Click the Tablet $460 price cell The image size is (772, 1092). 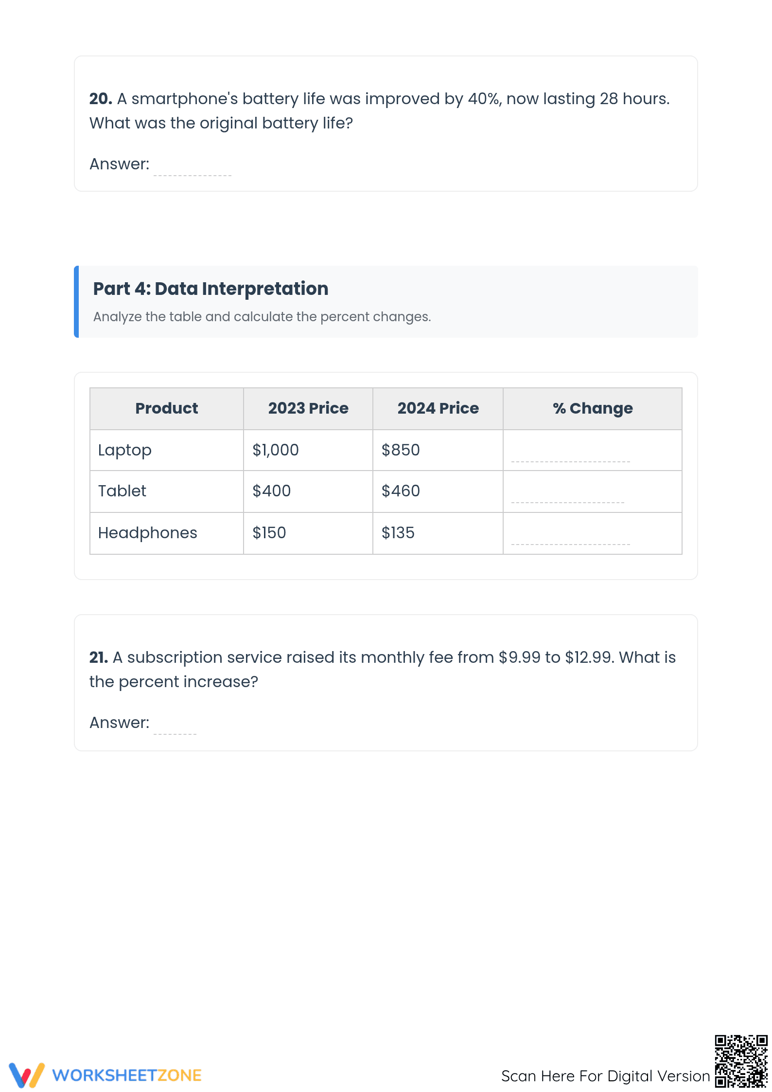[438, 491]
